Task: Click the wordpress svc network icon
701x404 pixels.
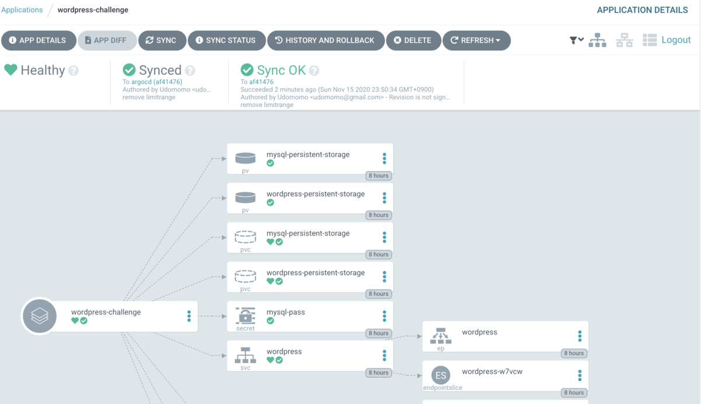Action: coord(245,355)
